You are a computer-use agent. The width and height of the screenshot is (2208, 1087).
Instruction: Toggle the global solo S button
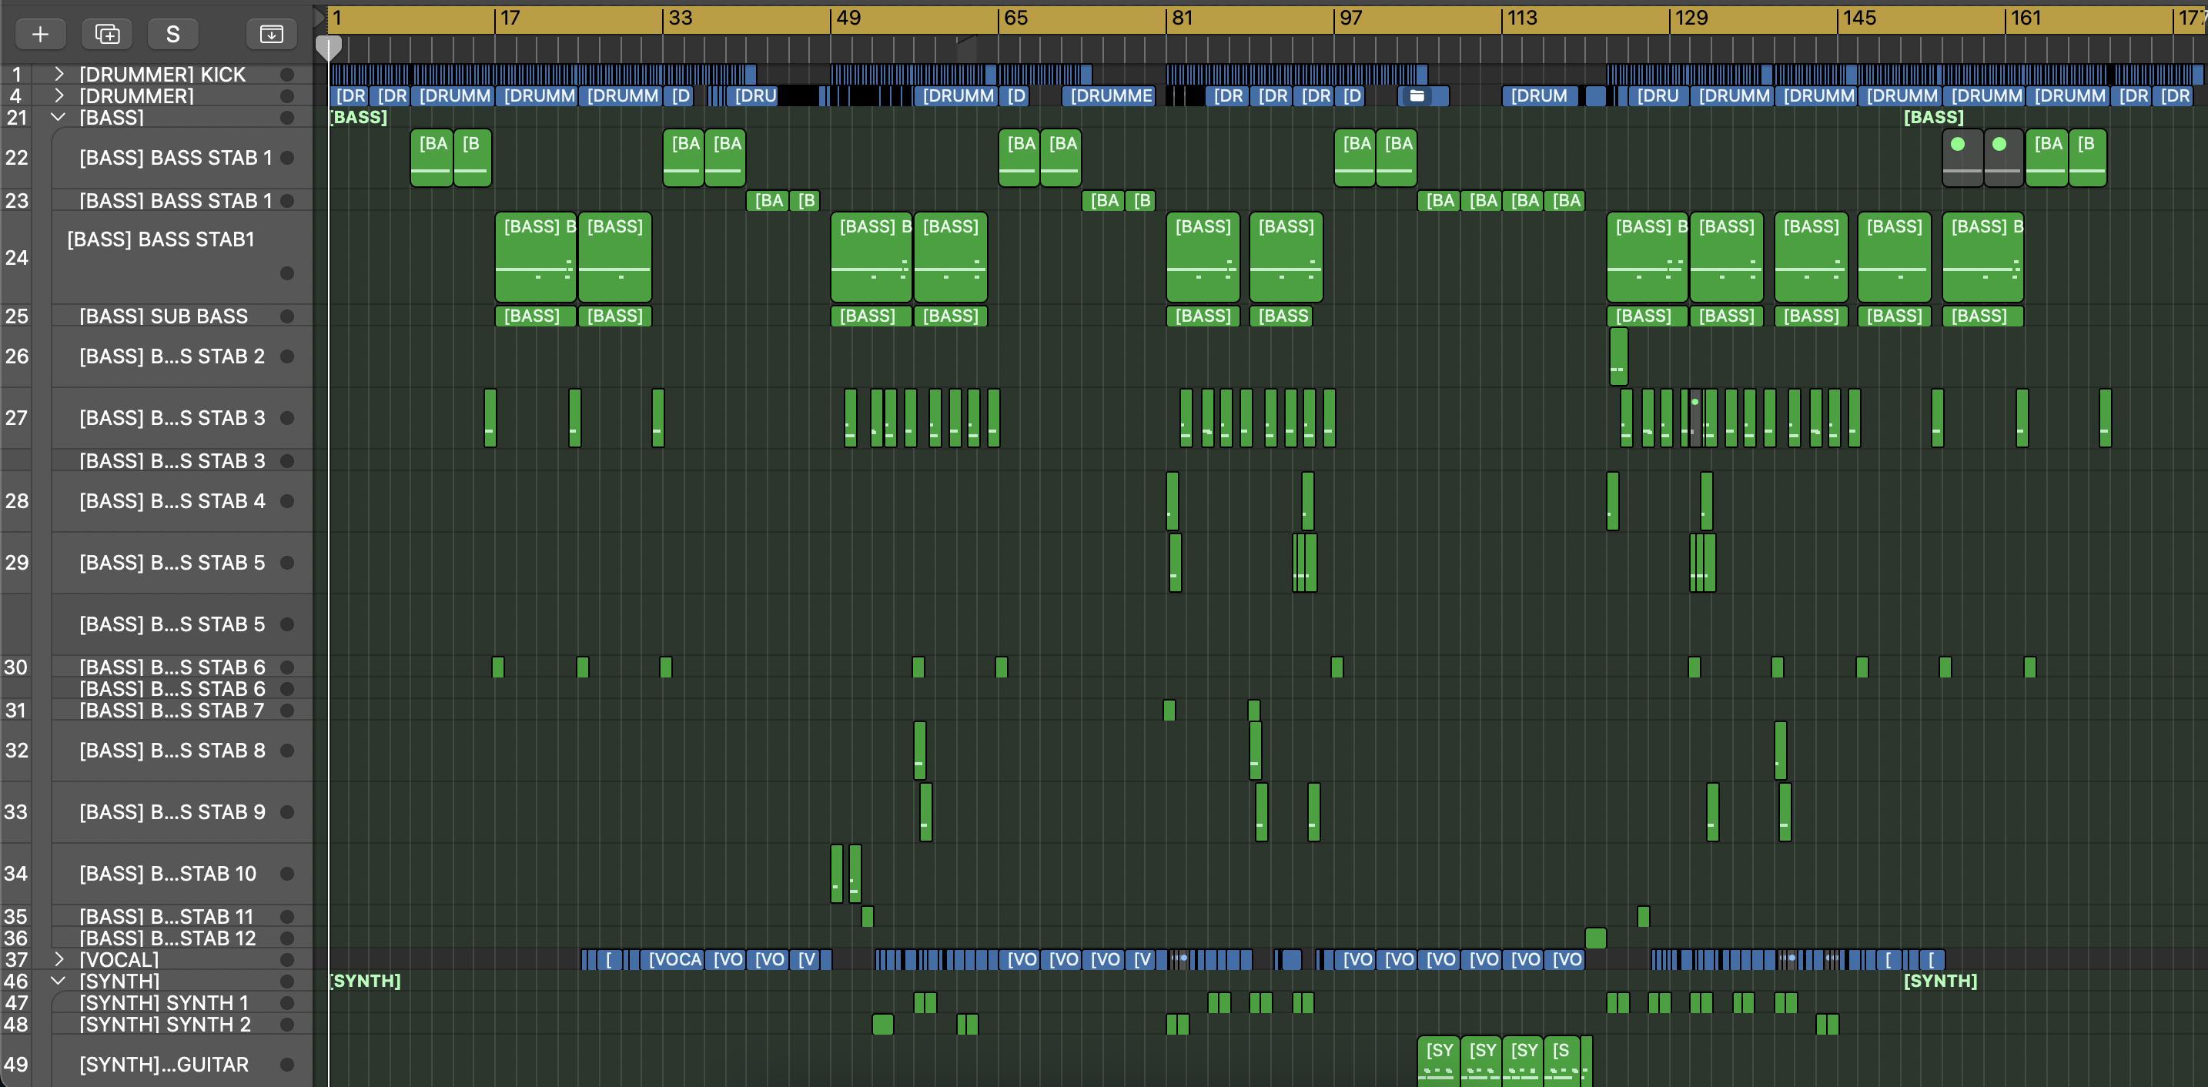tap(173, 33)
